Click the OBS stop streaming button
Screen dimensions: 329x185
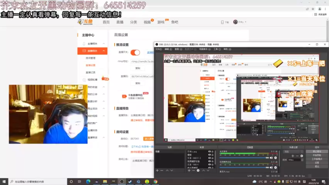pyautogui.click(x=317, y=151)
